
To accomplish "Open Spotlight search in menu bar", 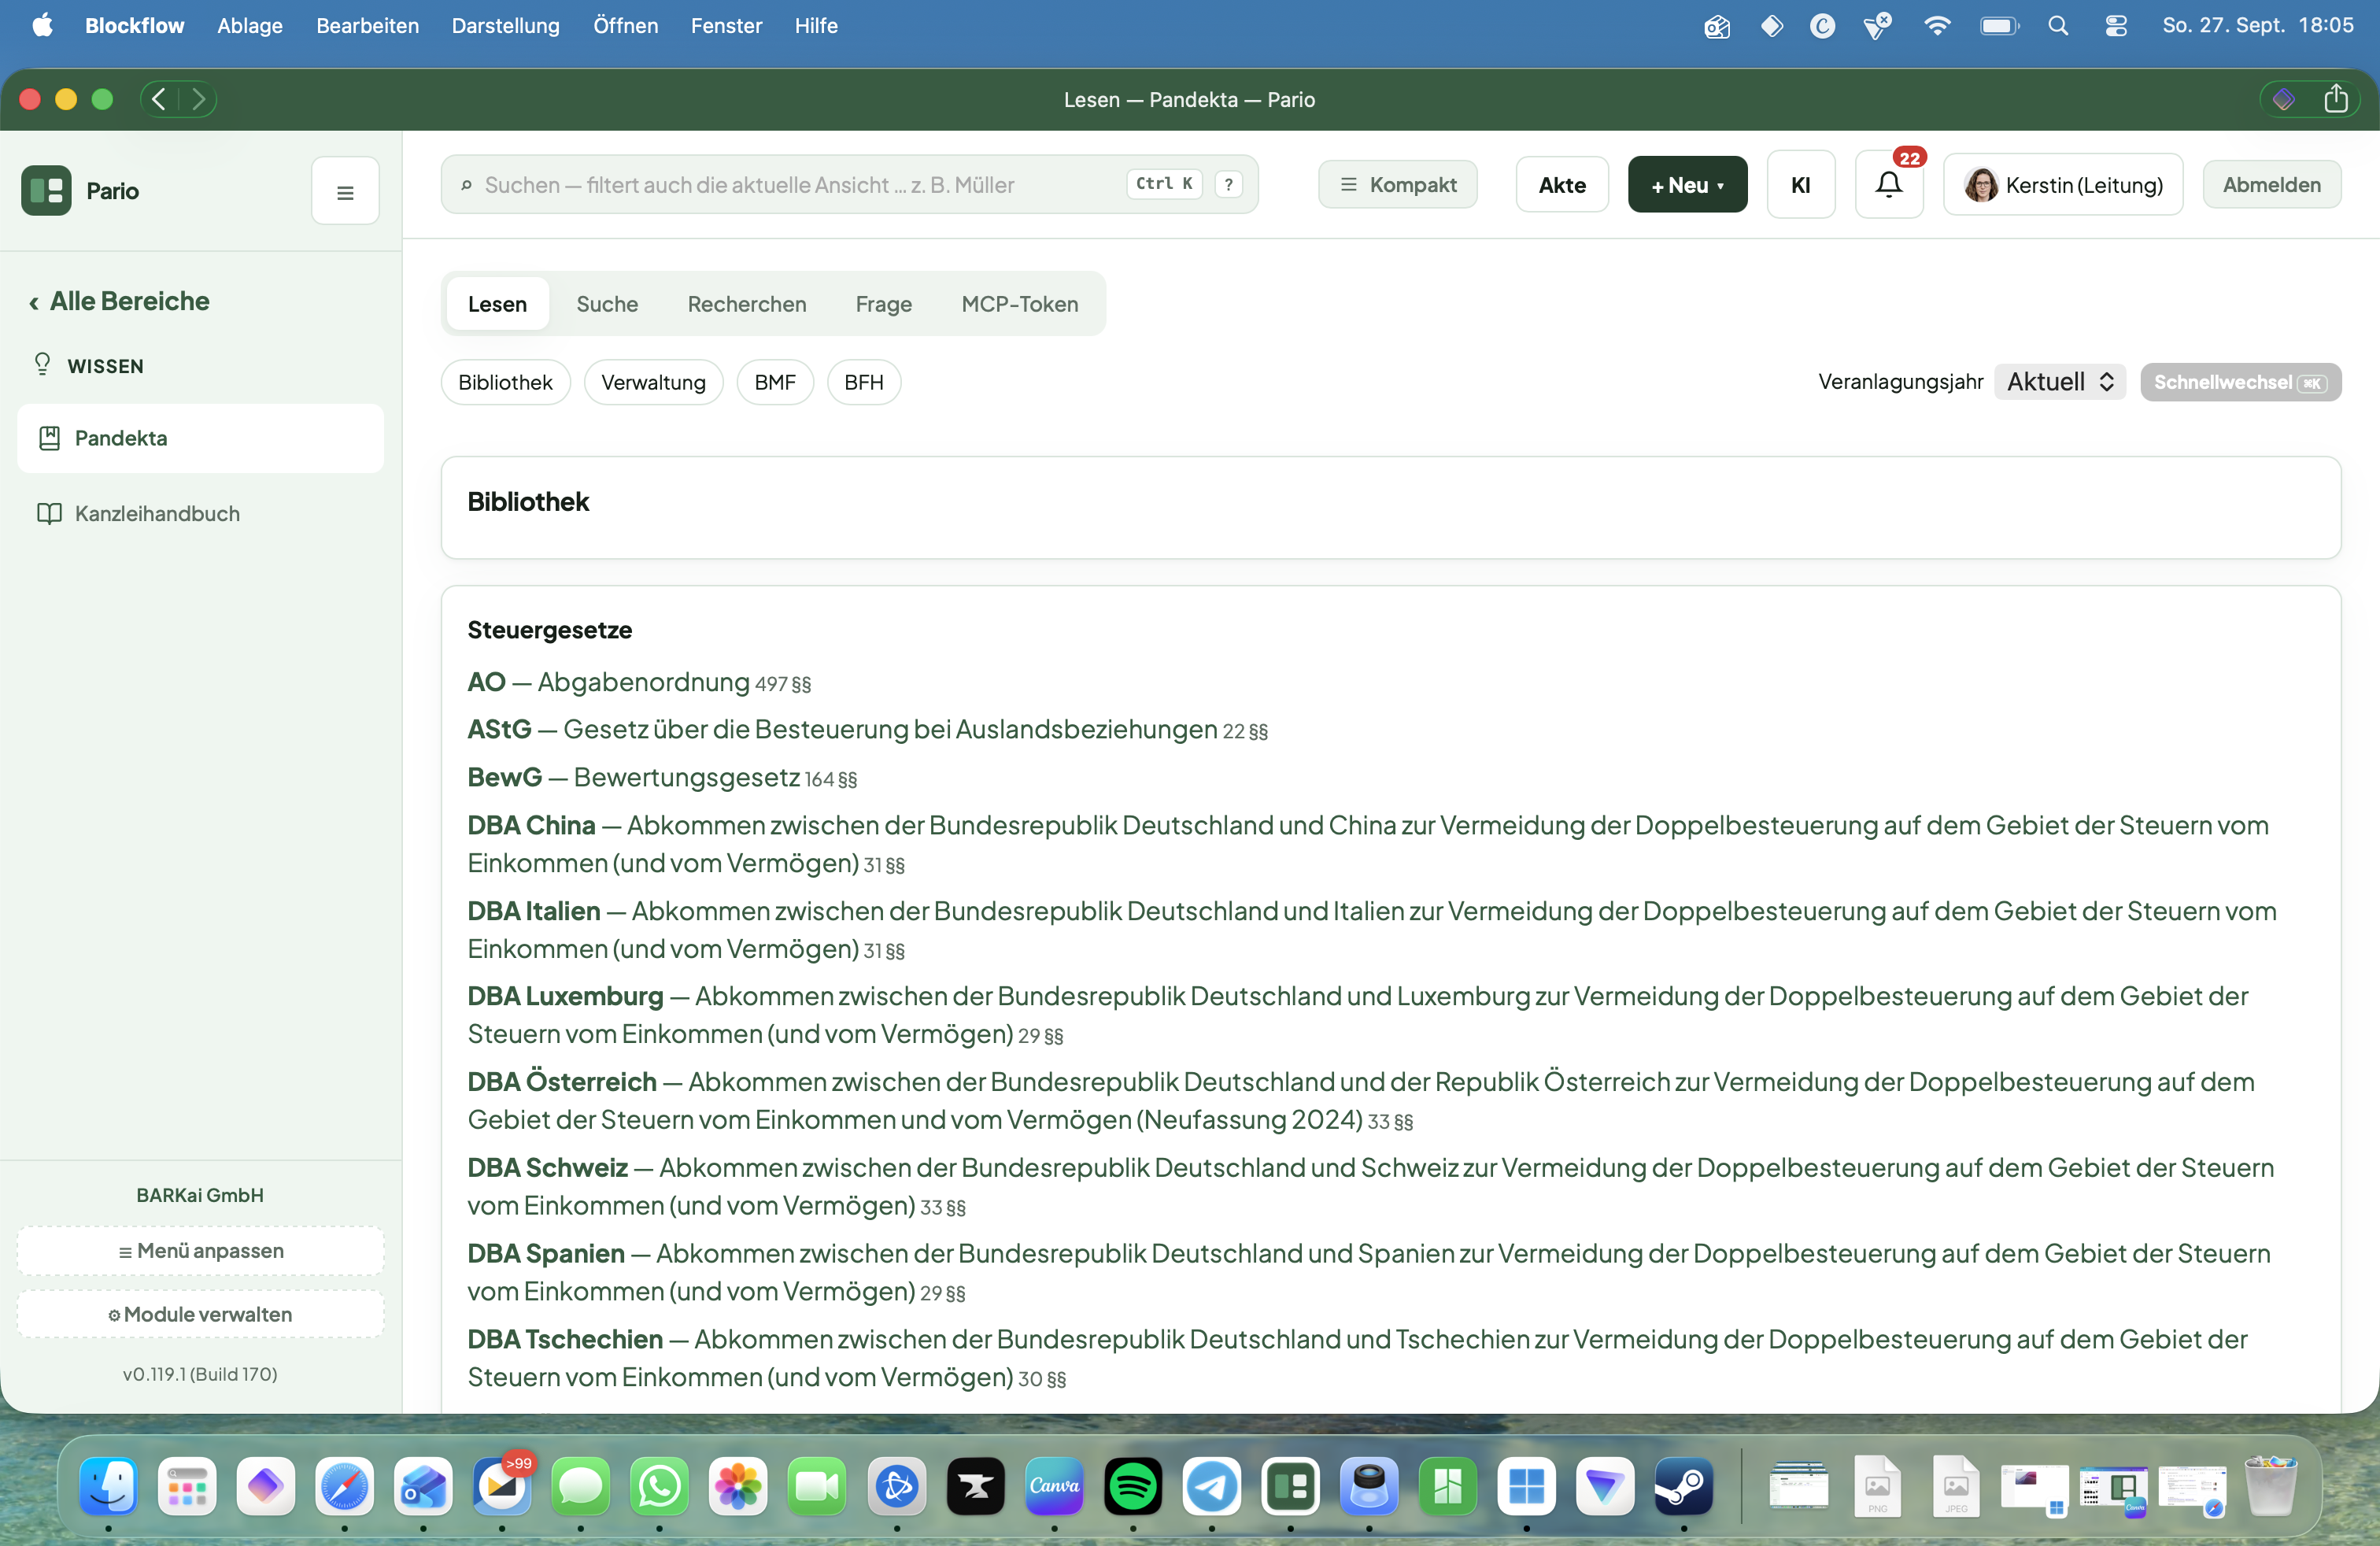I will 2058,26.
